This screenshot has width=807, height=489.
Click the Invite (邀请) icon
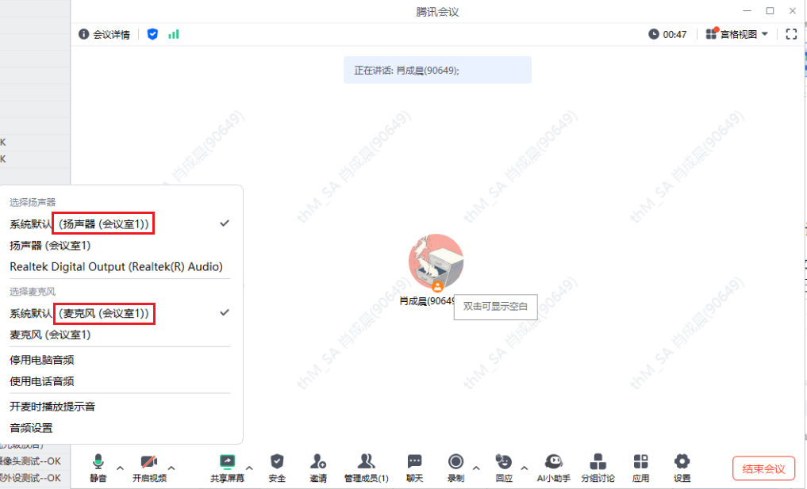click(x=318, y=462)
